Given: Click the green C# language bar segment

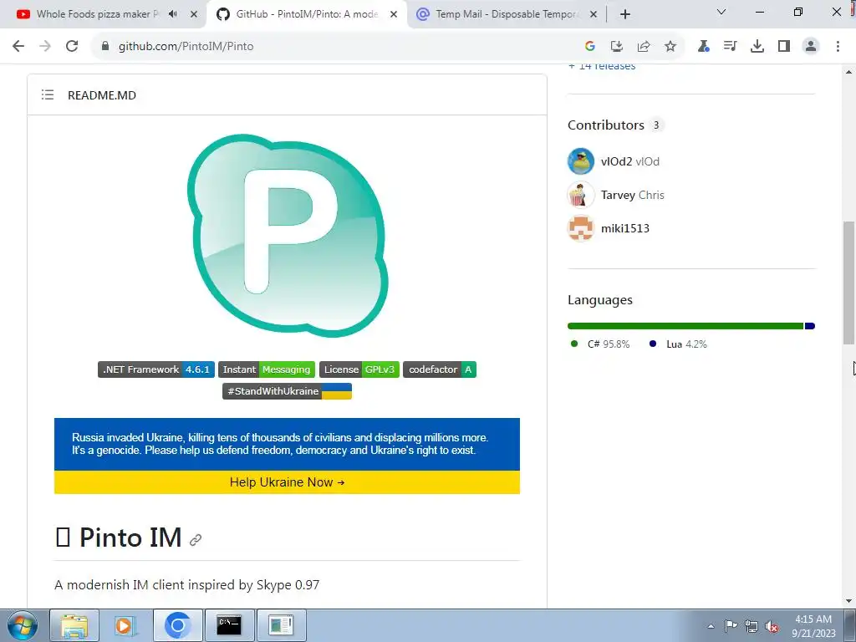Looking at the screenshot, I should [685, 326].
